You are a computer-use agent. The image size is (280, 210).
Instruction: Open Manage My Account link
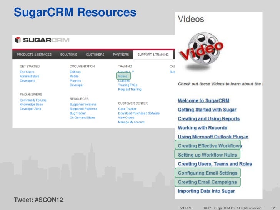click(131, 122)
